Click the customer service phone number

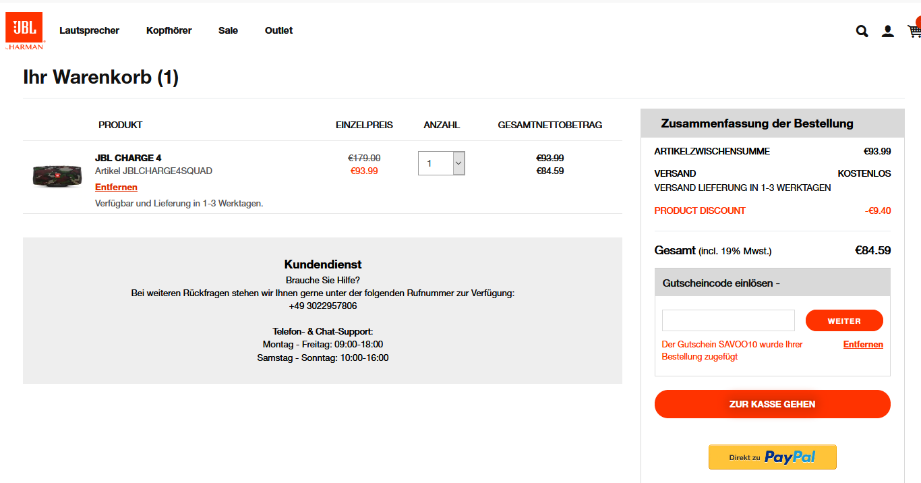(322, 306)
